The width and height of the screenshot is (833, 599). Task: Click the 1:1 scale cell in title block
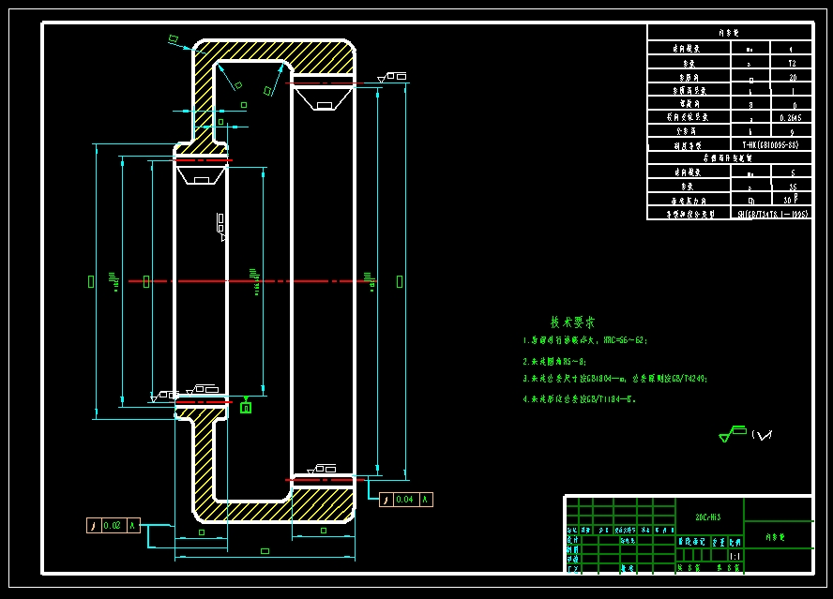point(735,556)
